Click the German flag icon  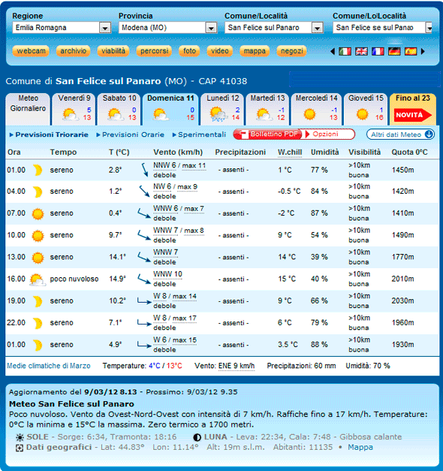(x=394, y=51)
